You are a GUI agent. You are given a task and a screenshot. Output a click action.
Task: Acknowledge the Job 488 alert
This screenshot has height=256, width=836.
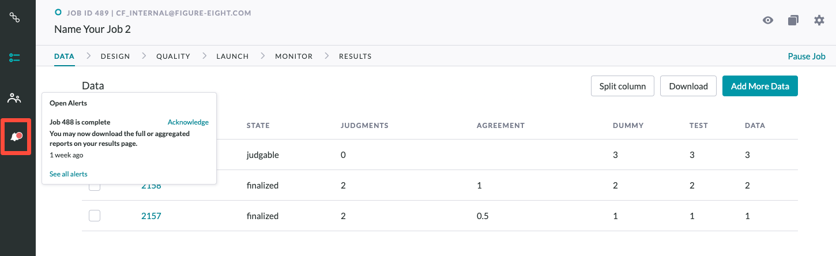[x=188, y=122]
